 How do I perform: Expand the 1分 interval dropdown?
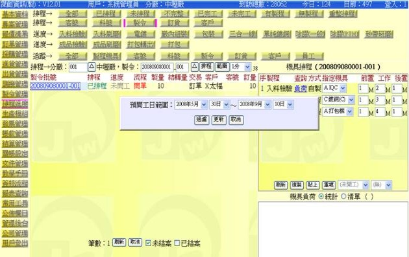[x=241, y=67]
